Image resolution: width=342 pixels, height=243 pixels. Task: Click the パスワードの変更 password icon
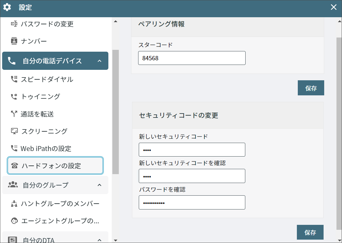point(14,24)
